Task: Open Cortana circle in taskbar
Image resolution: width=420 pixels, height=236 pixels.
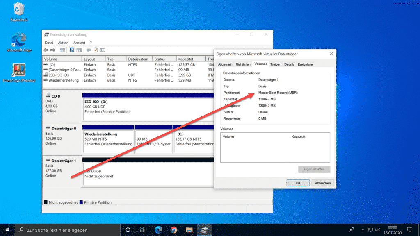Action: (128, 230)
